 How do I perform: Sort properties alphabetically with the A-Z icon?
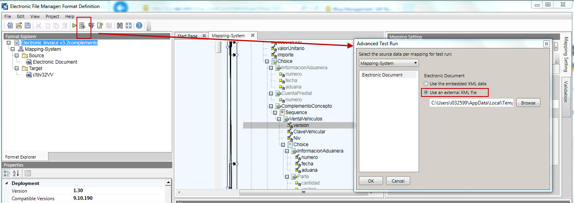tap(16, 173)
